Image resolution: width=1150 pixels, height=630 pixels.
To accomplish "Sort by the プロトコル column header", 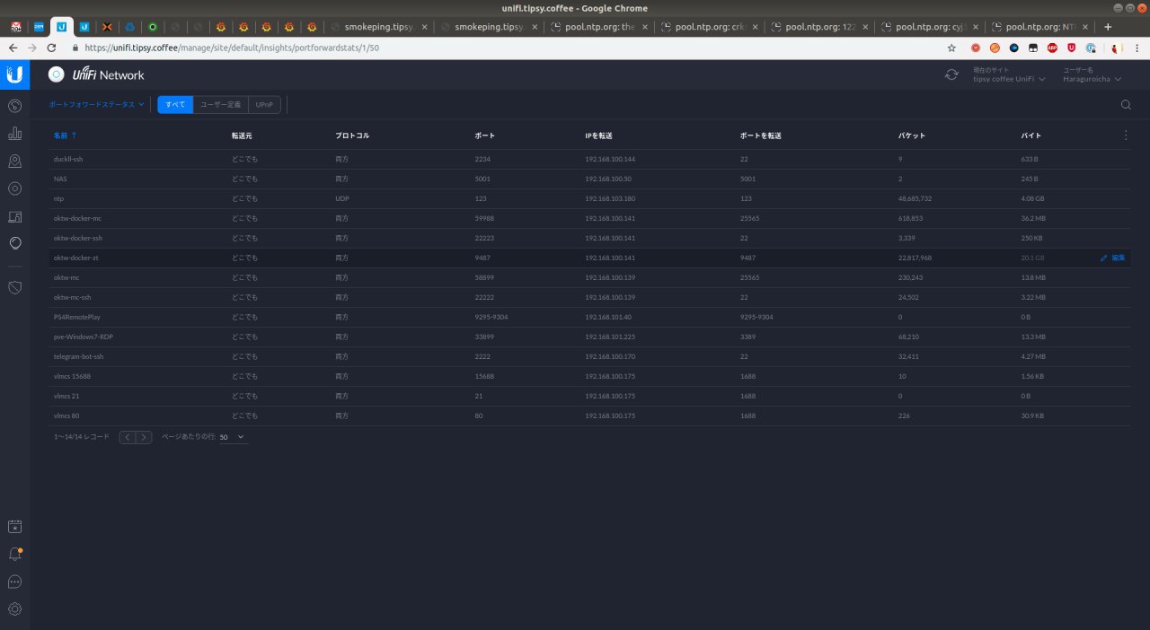I will pos(352,136).
